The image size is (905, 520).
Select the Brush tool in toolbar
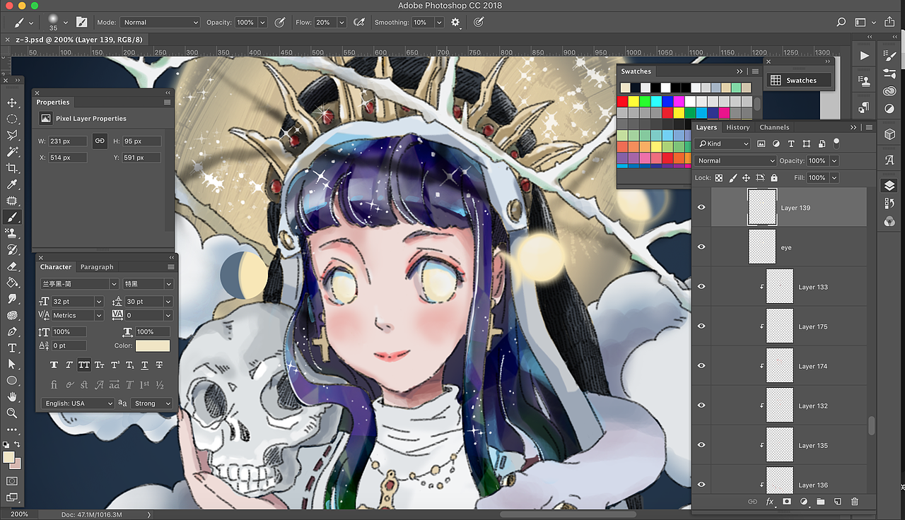pyautogui.click(x=12, y=217)
